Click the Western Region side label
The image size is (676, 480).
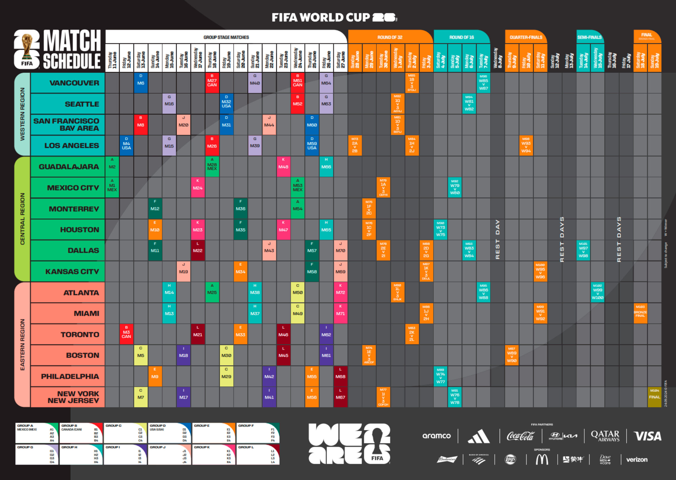[22, 114]
